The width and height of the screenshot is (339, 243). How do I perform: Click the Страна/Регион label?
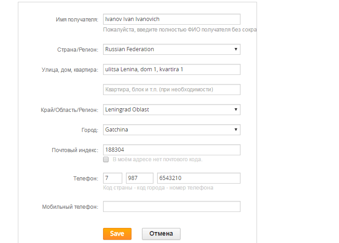click(x=77, y=50)
